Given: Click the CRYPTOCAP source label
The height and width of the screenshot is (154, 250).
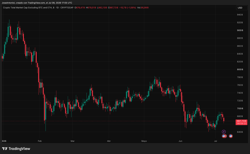Looking at the screenshot, I should point(67,8).
